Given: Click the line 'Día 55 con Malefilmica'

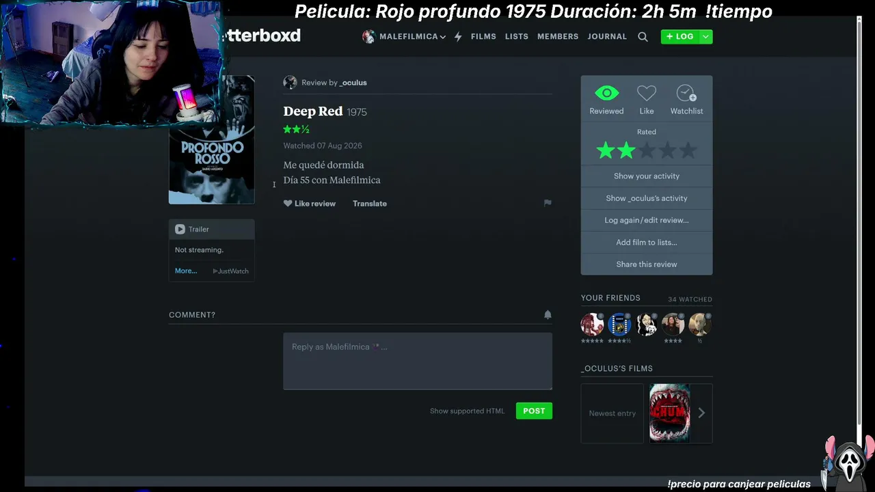Looking at the screenshot, I should click(332, 180).
